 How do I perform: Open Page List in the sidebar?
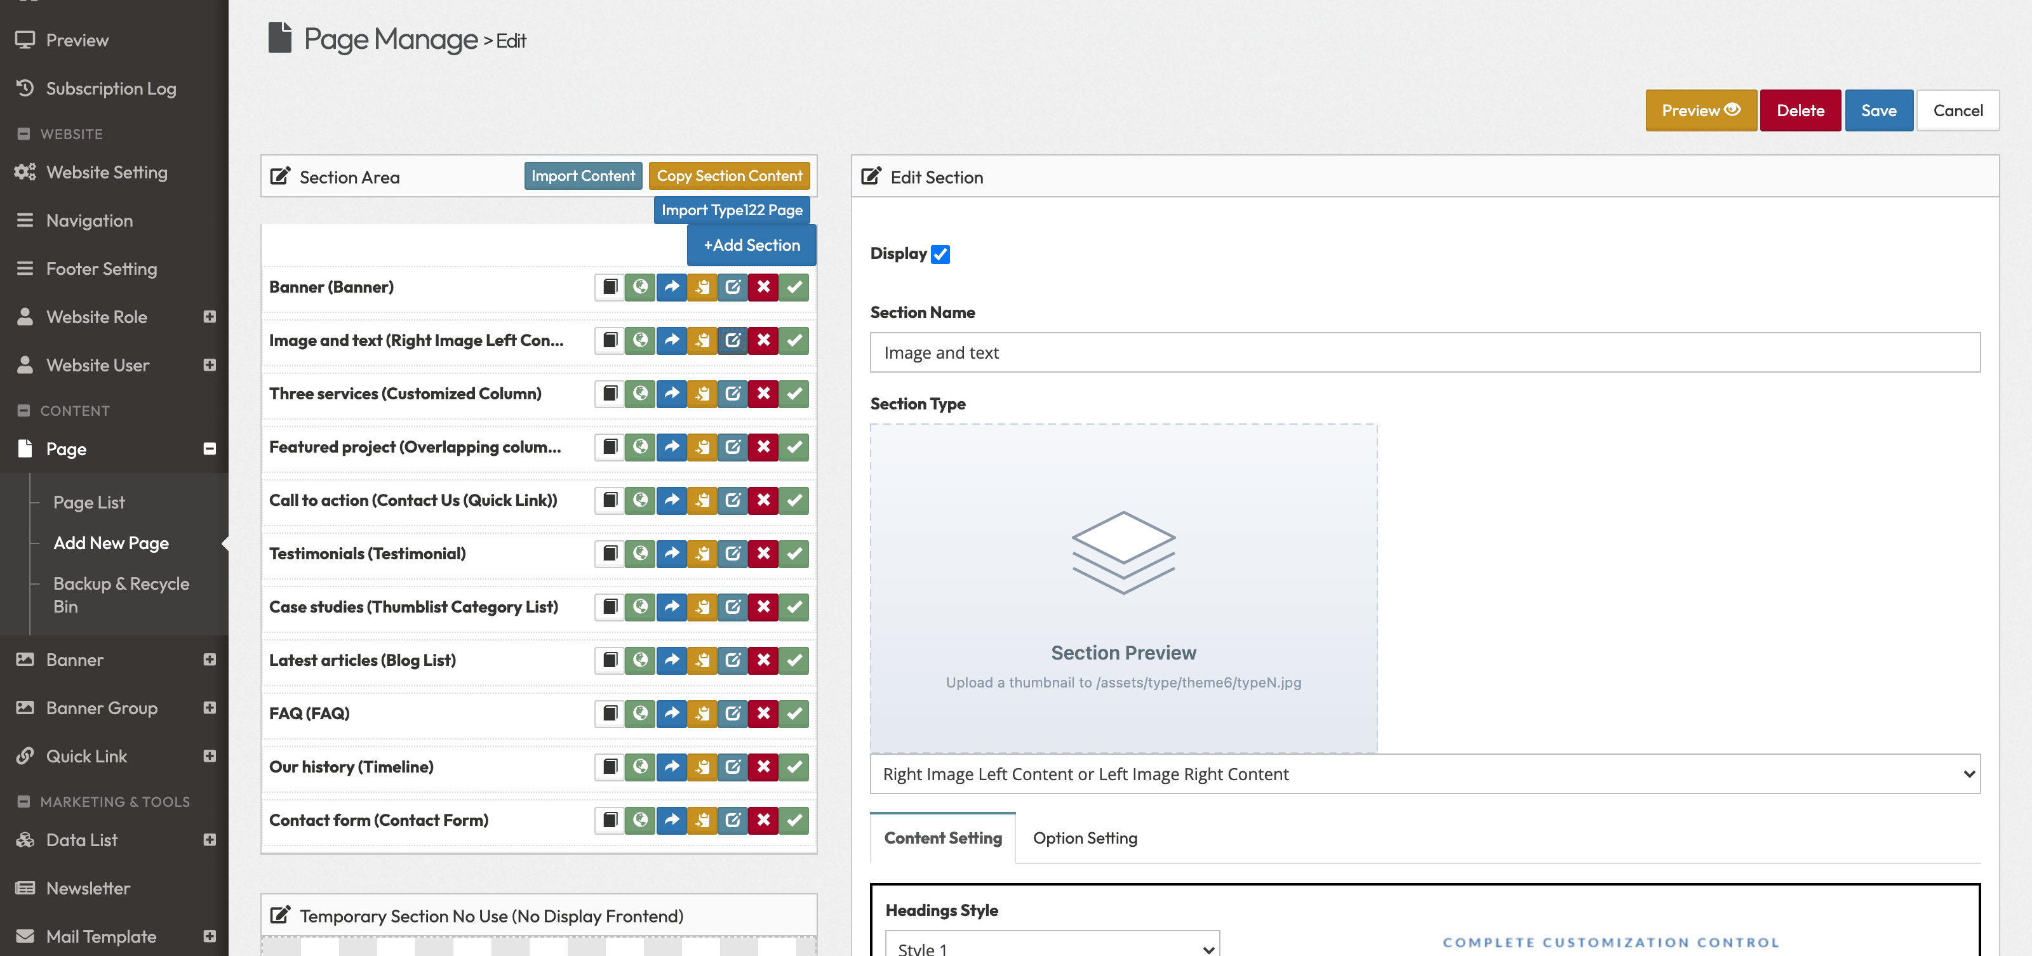tap(89, 503)
